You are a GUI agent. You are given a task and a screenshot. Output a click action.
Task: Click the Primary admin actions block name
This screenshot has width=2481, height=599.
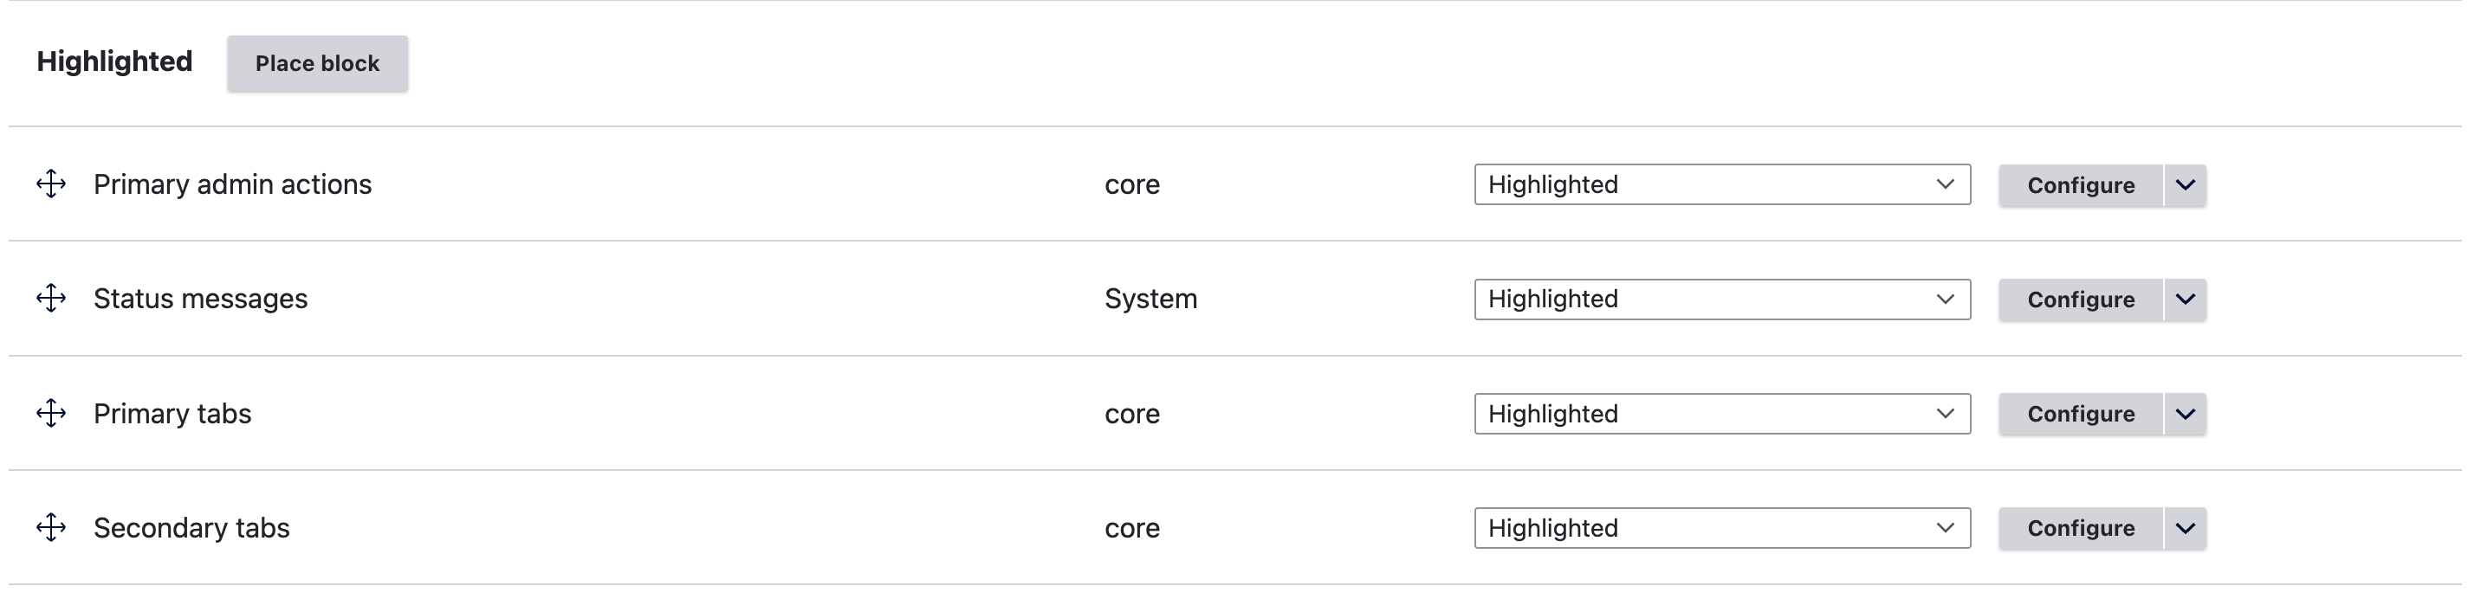232,184
